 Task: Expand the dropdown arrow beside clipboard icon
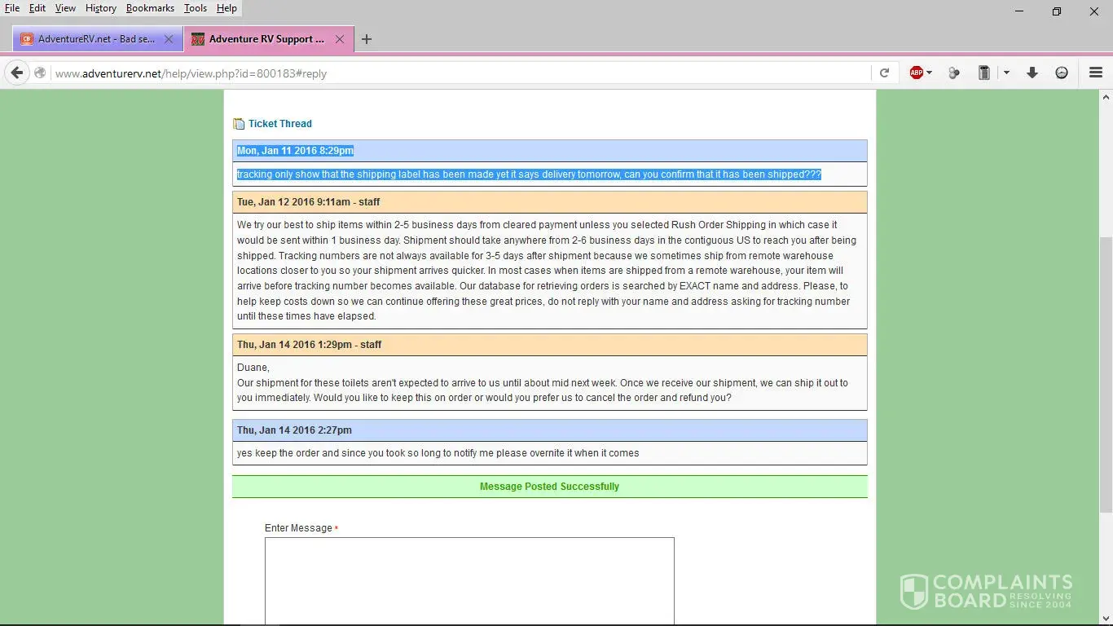point(1006,73)
